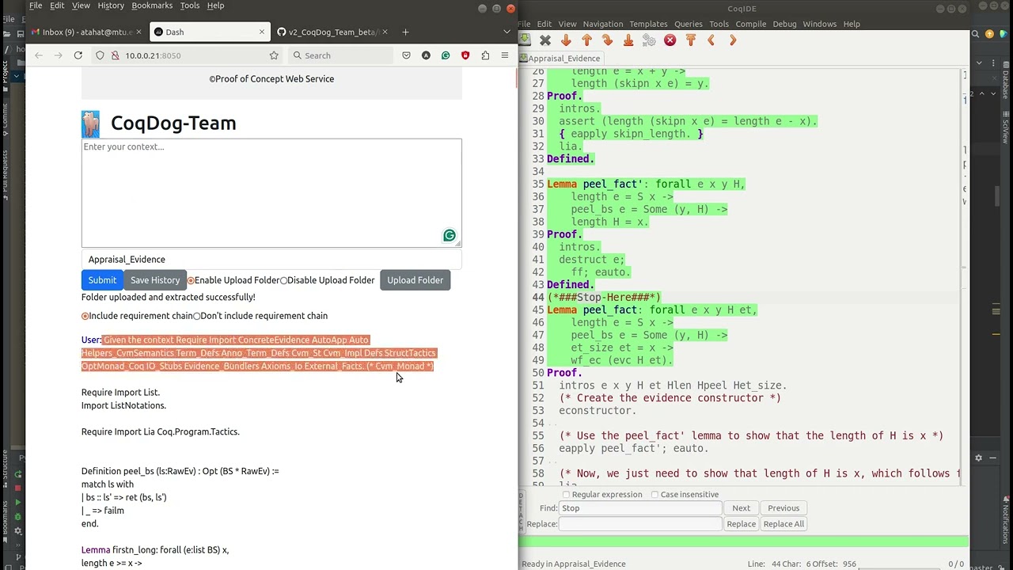Image resolution: width=1013 pixels, height=570 pixels.
Task: Reload the Dash page in Firefox
Action: pyautogui.click(x=78, y=55)
